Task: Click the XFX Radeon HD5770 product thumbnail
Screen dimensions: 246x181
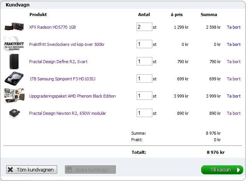Action: pyautogui.click(x=14, y=27)
